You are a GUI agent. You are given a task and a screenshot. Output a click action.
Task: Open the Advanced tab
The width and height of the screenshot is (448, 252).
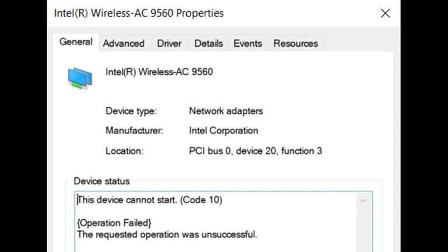(124, 43)
